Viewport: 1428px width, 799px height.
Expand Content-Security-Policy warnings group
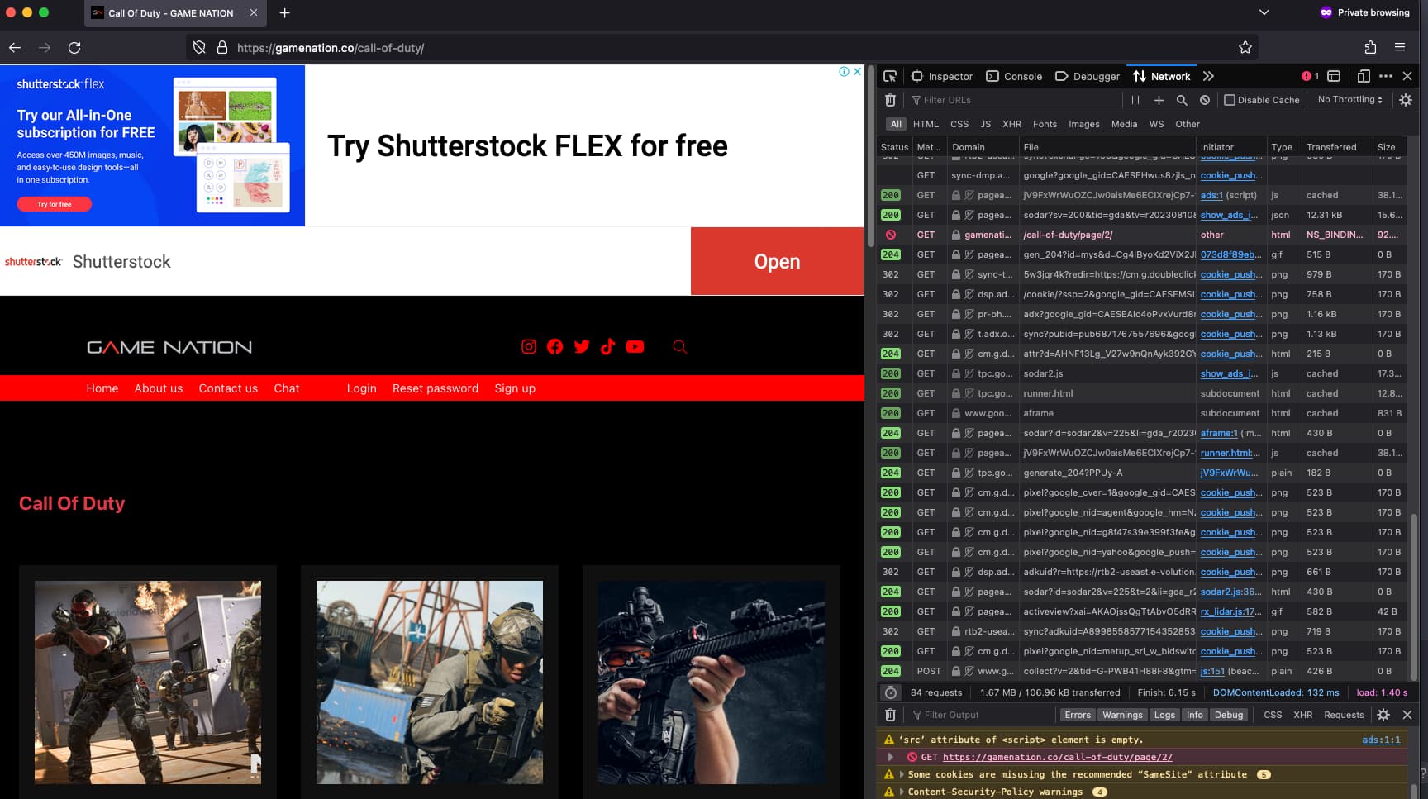[902, 792]
